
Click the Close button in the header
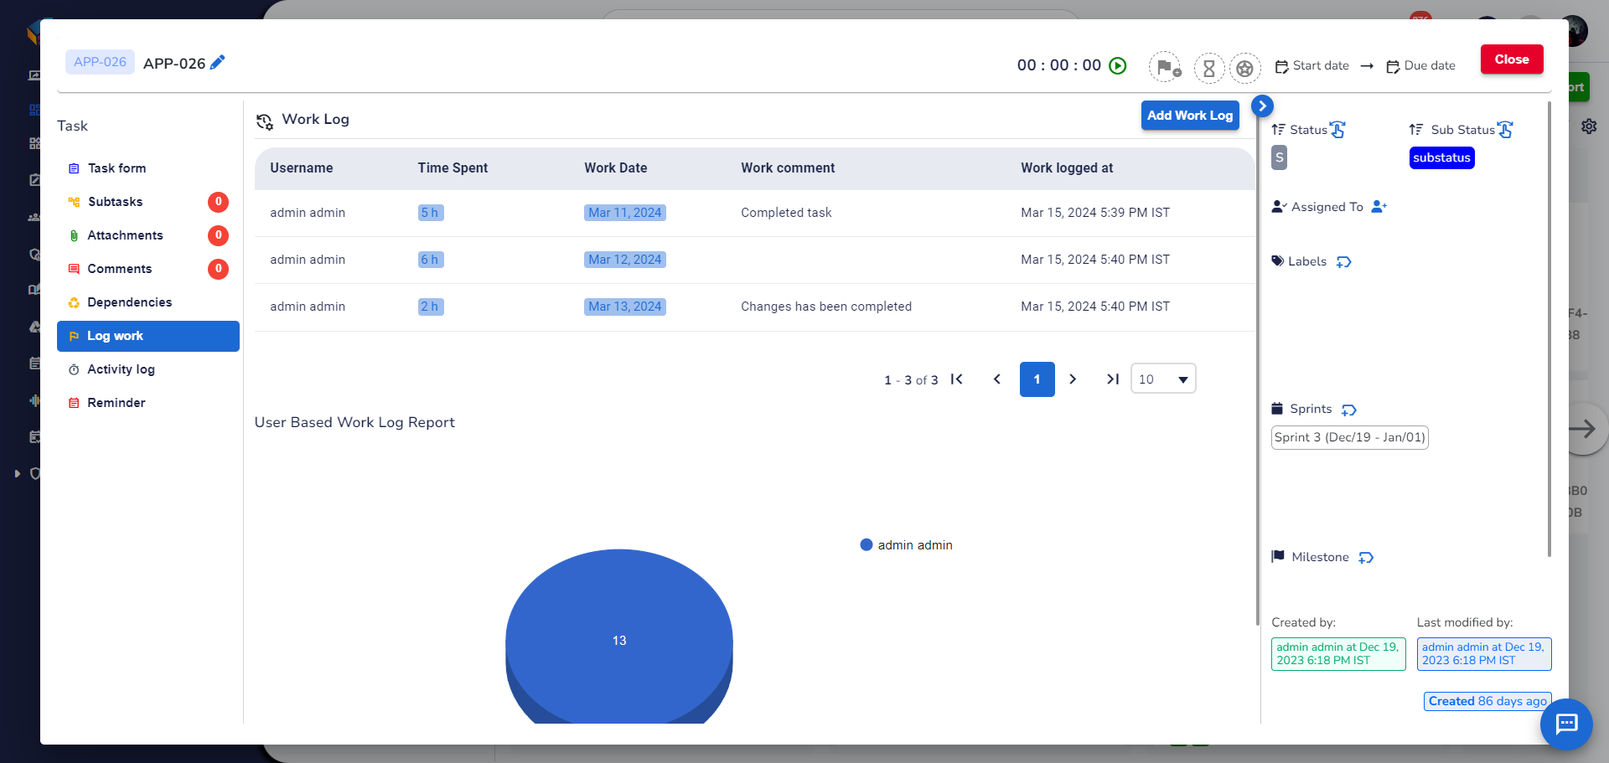[1511, 59]
